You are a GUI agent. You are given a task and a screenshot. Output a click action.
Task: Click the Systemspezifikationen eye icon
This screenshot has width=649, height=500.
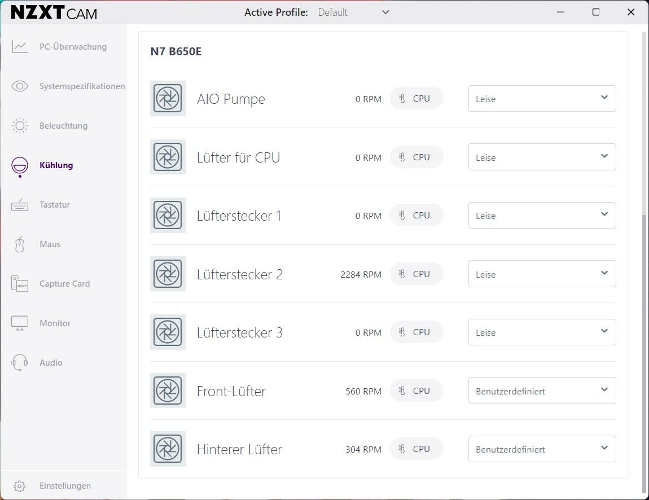[20, 86]
